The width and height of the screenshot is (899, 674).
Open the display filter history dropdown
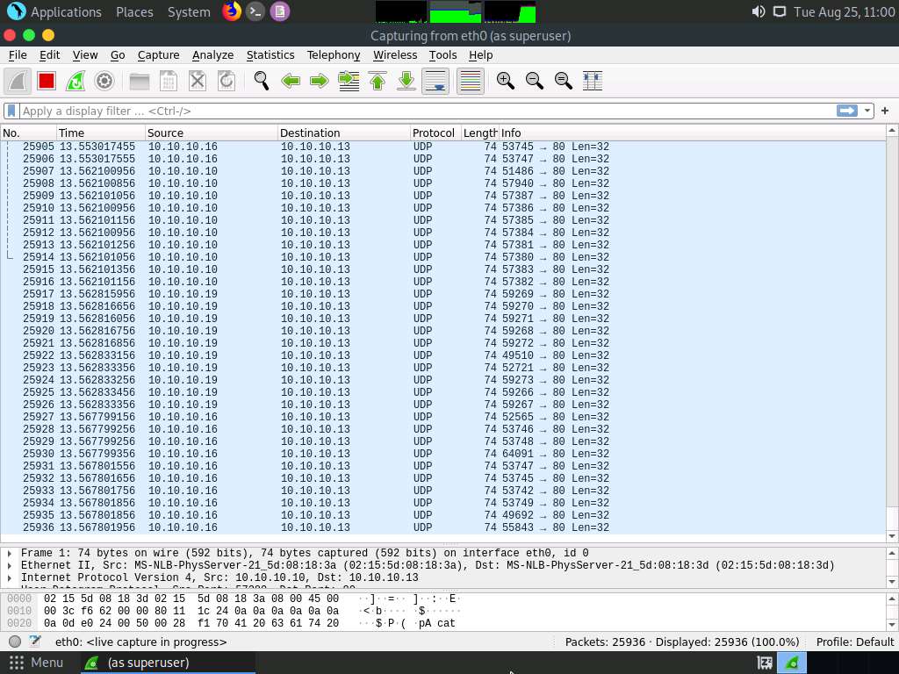(867, 111)
